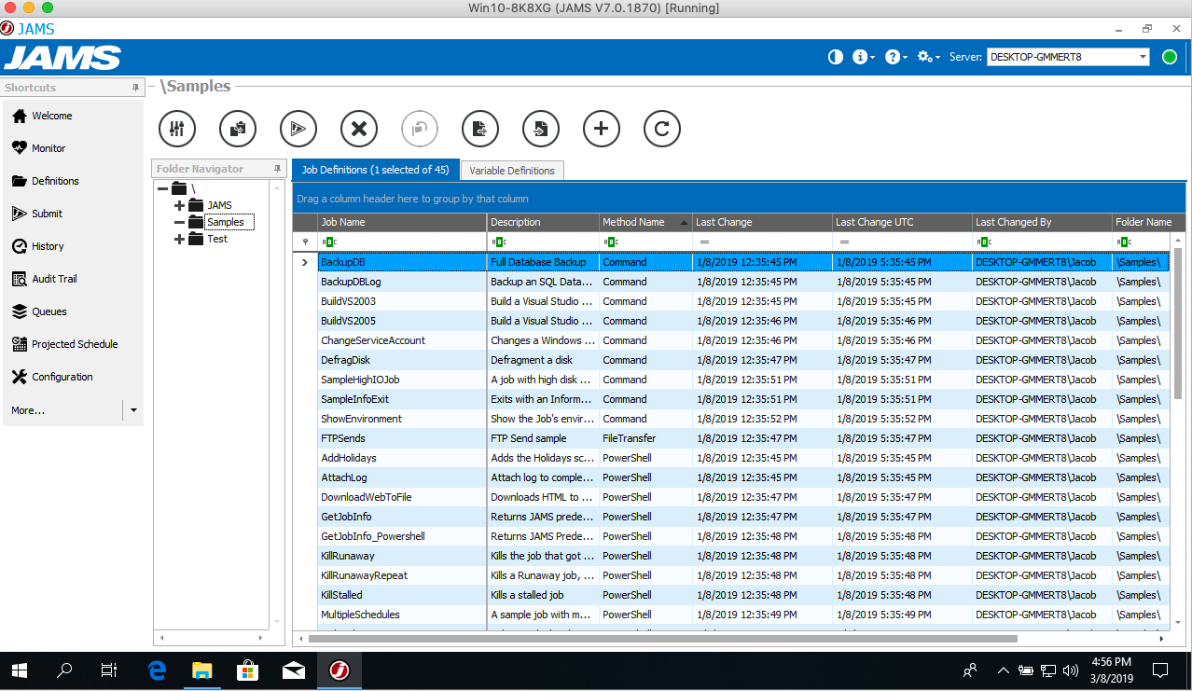The height and width of the screenshot is (691, 1192).
Task: Collapse the root backslash folder
Action: [x=163, y=188]
